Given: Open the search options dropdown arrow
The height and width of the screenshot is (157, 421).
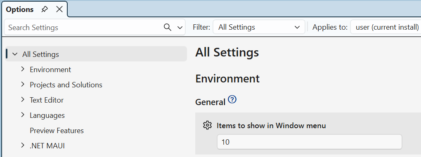Looking at the screenshot, I should pos(180,28).
